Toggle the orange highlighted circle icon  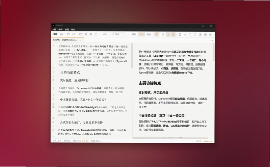click(x=173, y=34)
